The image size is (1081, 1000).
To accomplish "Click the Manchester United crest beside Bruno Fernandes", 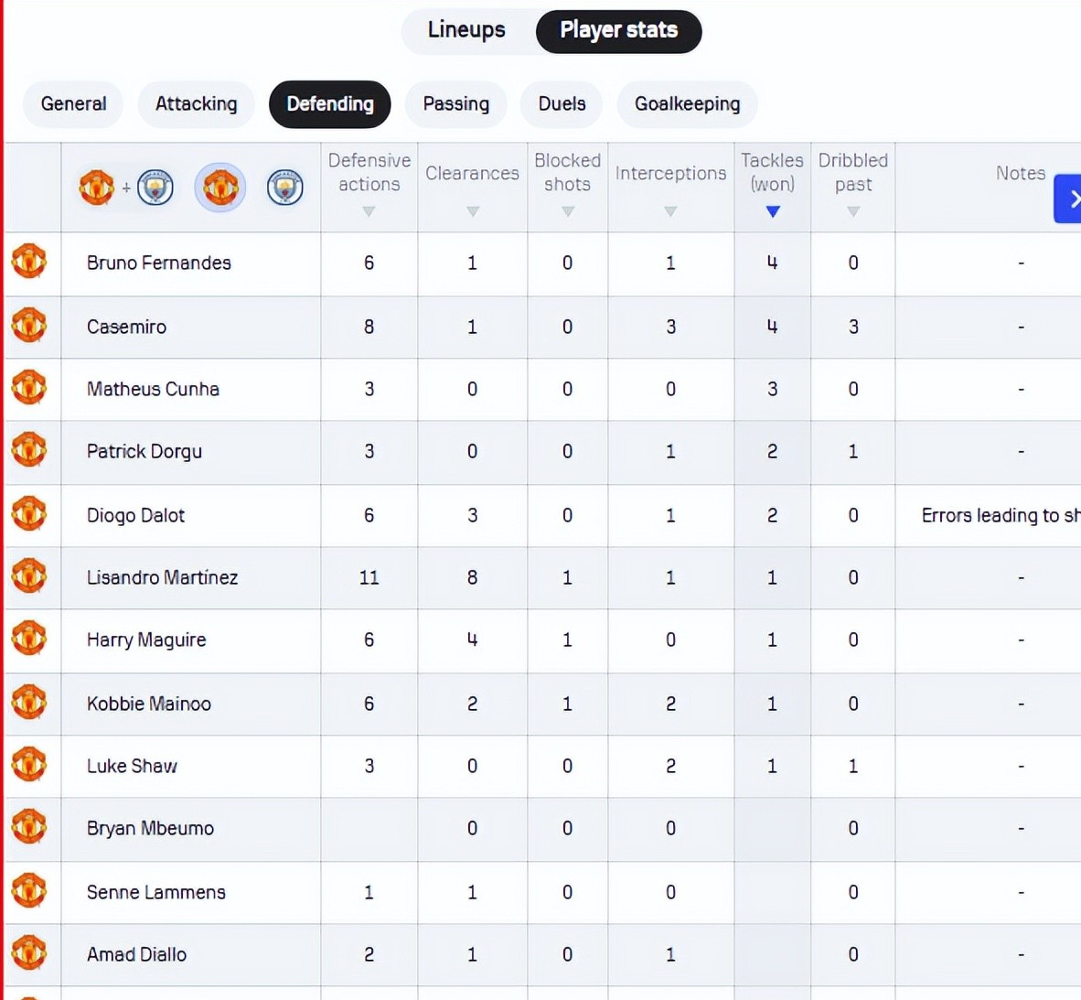I will click(x=29, y=262).
